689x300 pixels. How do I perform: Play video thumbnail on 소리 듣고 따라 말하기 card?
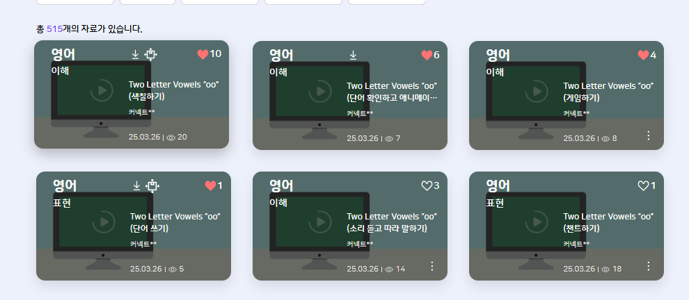tap(320, 222)
